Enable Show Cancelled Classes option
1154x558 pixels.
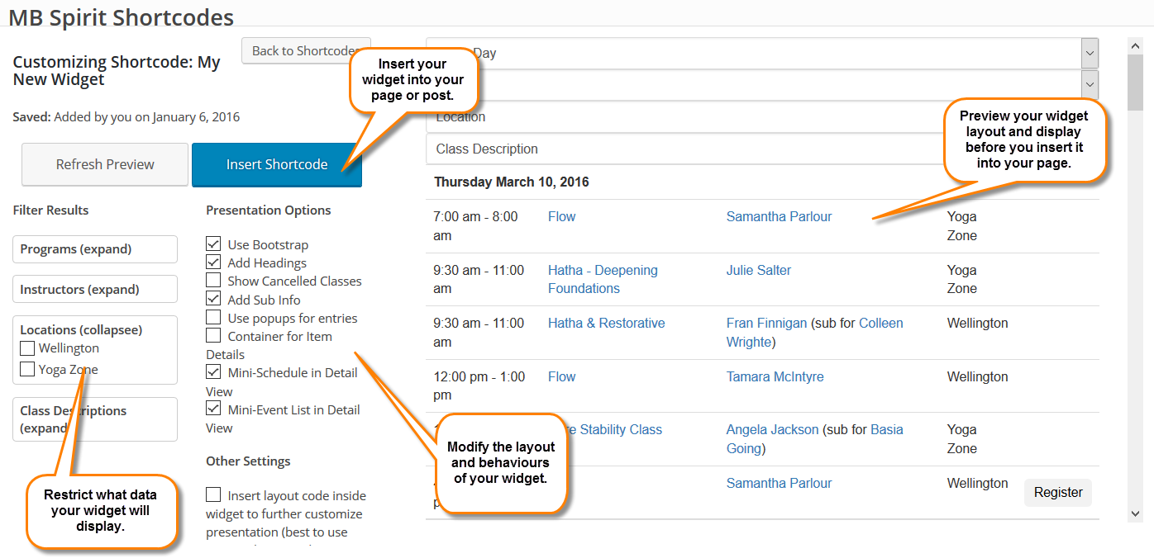click(x=213, y=281)
